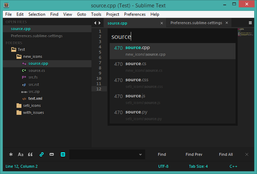Open the Find menu
This screenshot has width=257, height=174.
pos(54,14)
